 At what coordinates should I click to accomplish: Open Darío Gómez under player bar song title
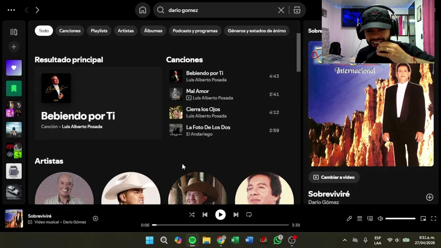[x=74, y=222]
